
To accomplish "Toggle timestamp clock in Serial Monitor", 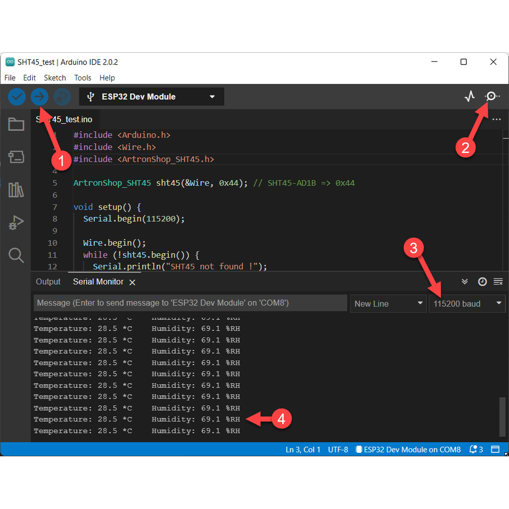I will pos(482,282).
